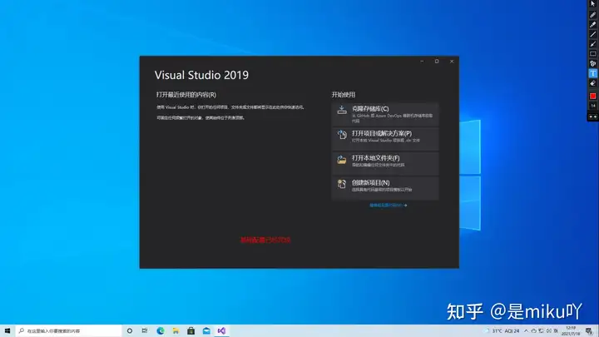
Task: Select the eraser tool
Action: [x=592, y=83]
